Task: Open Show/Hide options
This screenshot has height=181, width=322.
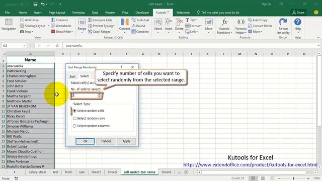Action: pyautogui.click(x=62, y=32)
